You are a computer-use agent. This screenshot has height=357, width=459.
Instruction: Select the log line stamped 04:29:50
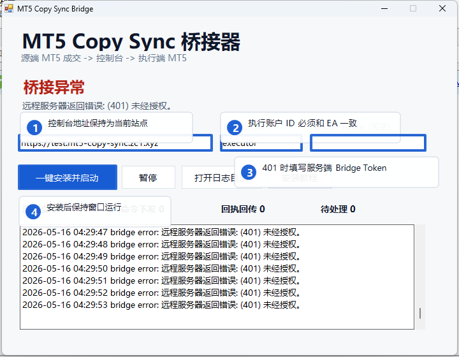tap(161, 268)
